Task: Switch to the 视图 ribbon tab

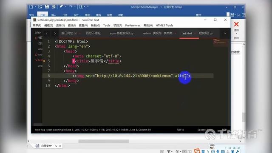Action: 110,15
